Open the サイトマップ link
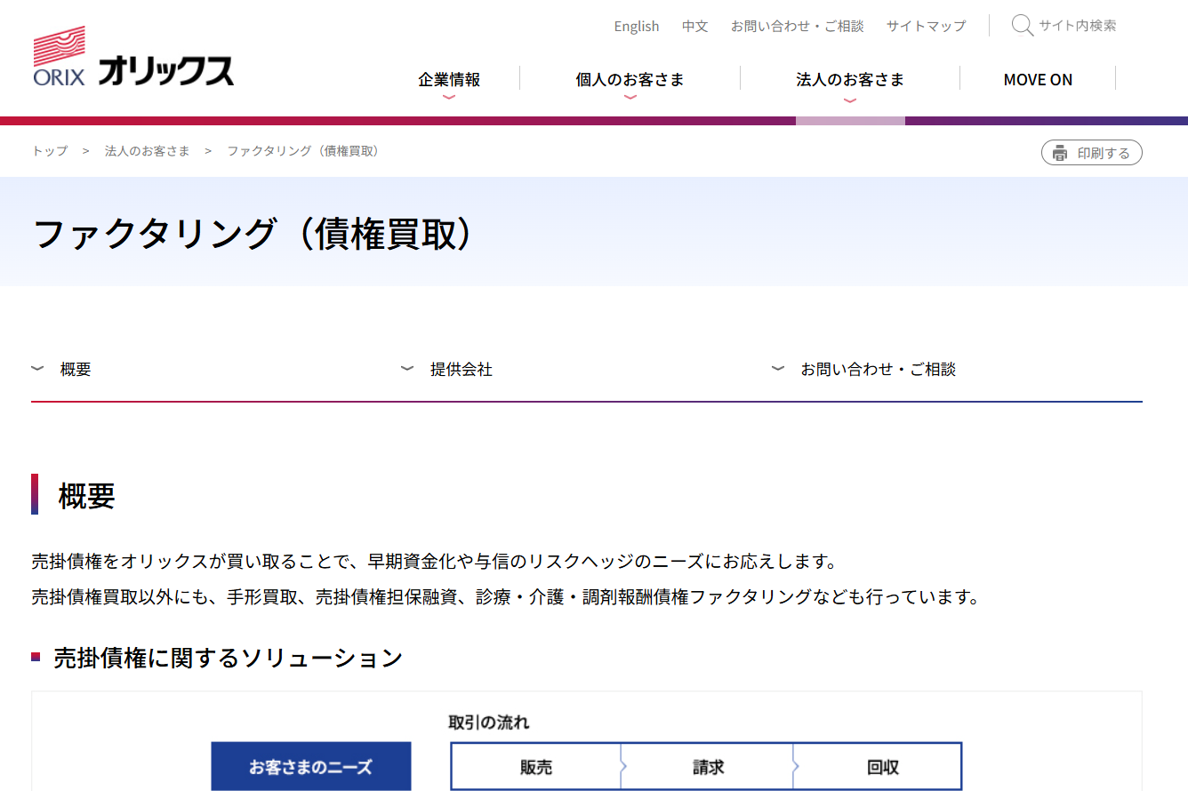The image size is (1188, 791). tap(925, 27)
